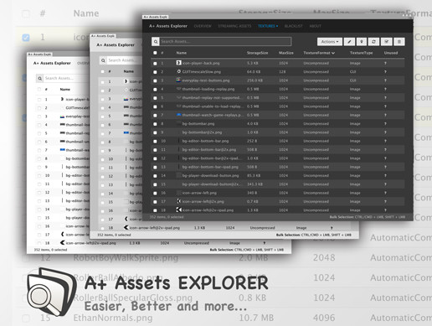Click the refresh icon button in dark toolbar
The width and height of the screenshot is (432, 326).
[374, 42]
